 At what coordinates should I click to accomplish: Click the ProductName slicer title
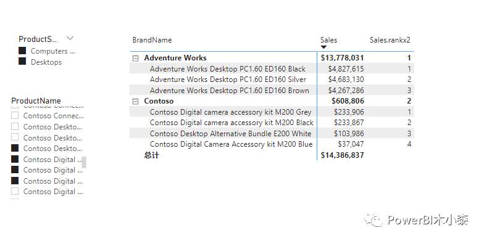[36, 101]
